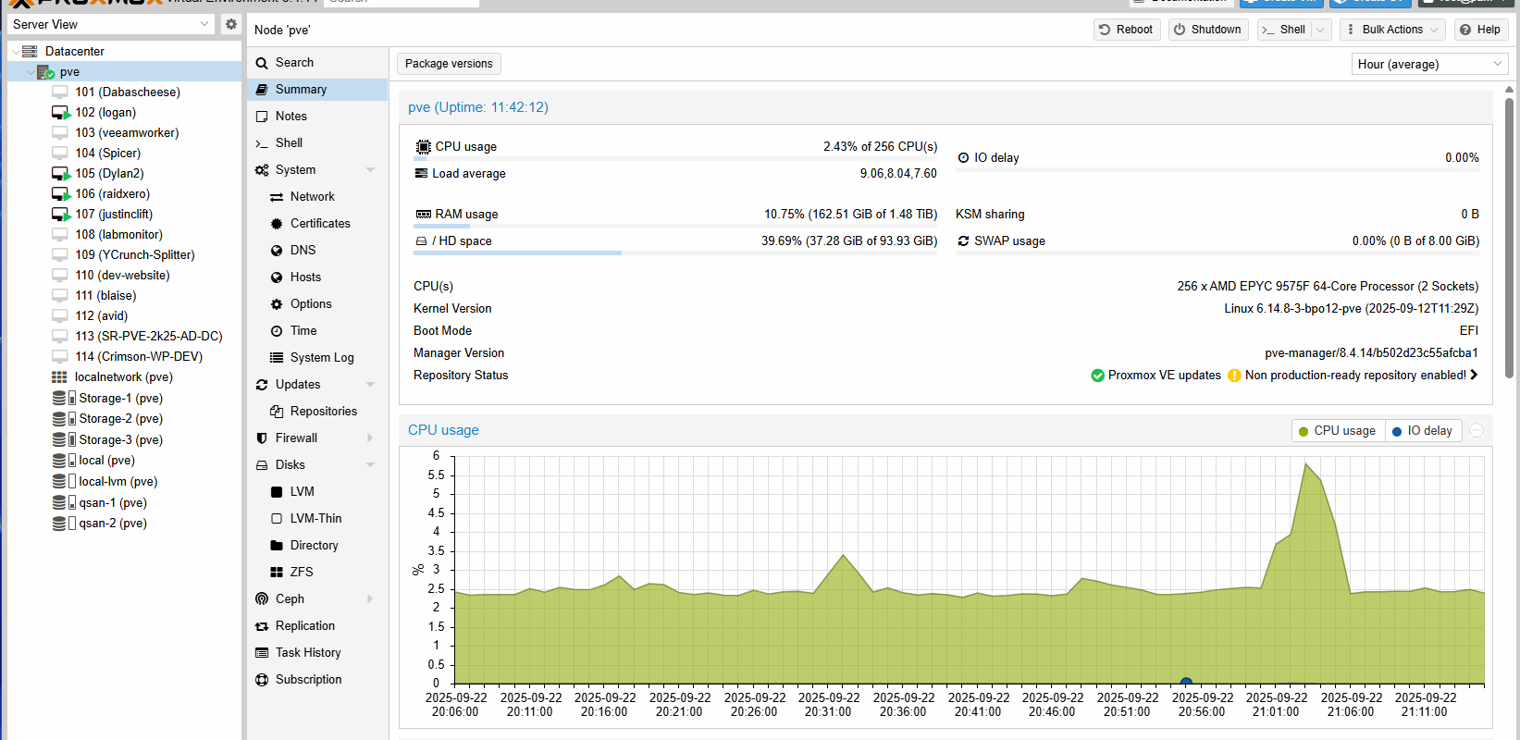Viewport: 1520px width, 740px height.
Task: Click the running VM icon for 102 (logan)
Action: pyautogui.click(x=60, y=113)
